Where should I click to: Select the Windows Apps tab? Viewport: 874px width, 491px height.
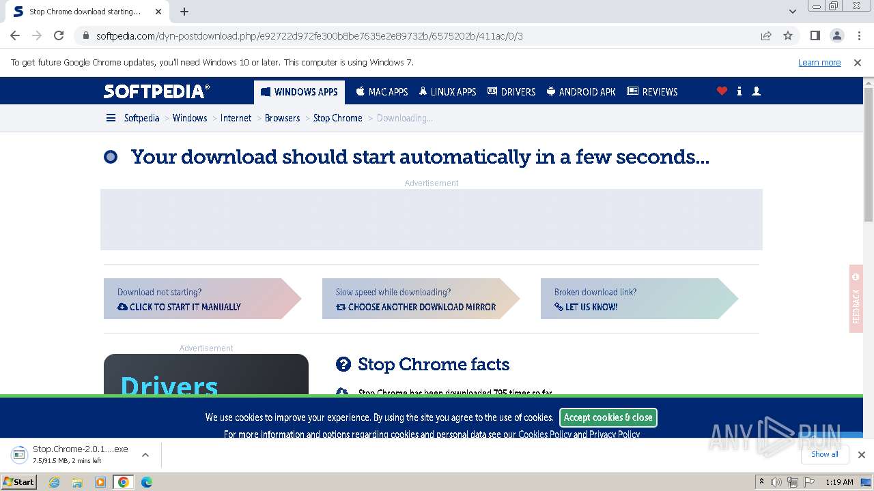click(x=299, y=91)
